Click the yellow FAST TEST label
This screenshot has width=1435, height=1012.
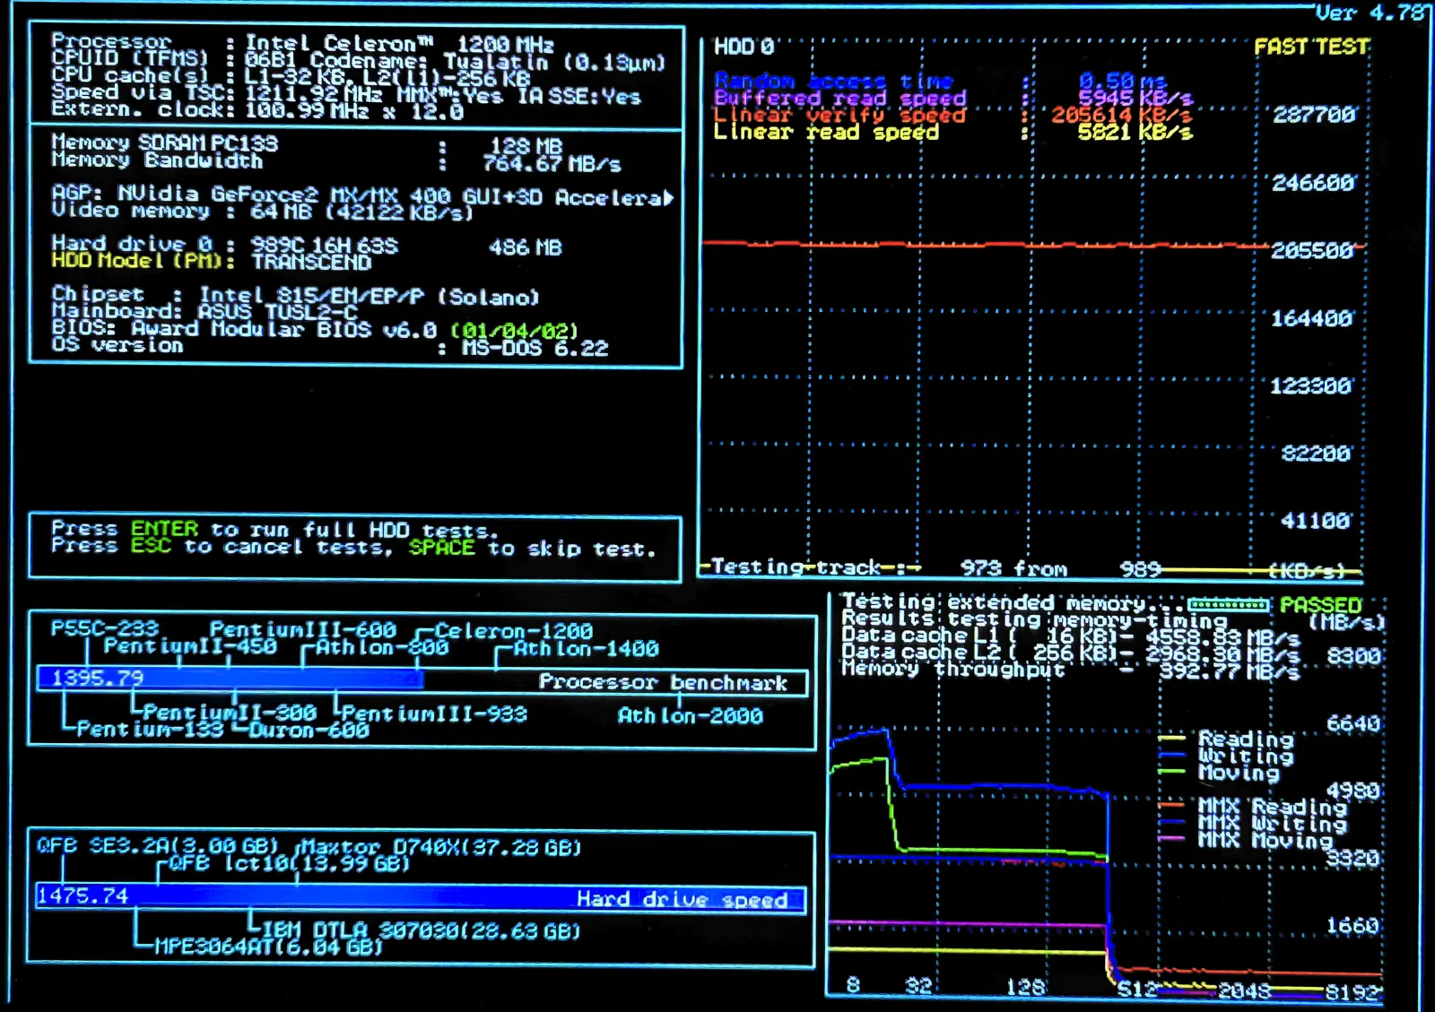1310,47
